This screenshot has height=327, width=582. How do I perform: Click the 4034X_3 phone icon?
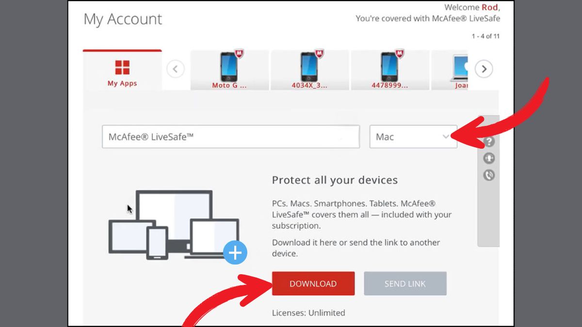309,67
